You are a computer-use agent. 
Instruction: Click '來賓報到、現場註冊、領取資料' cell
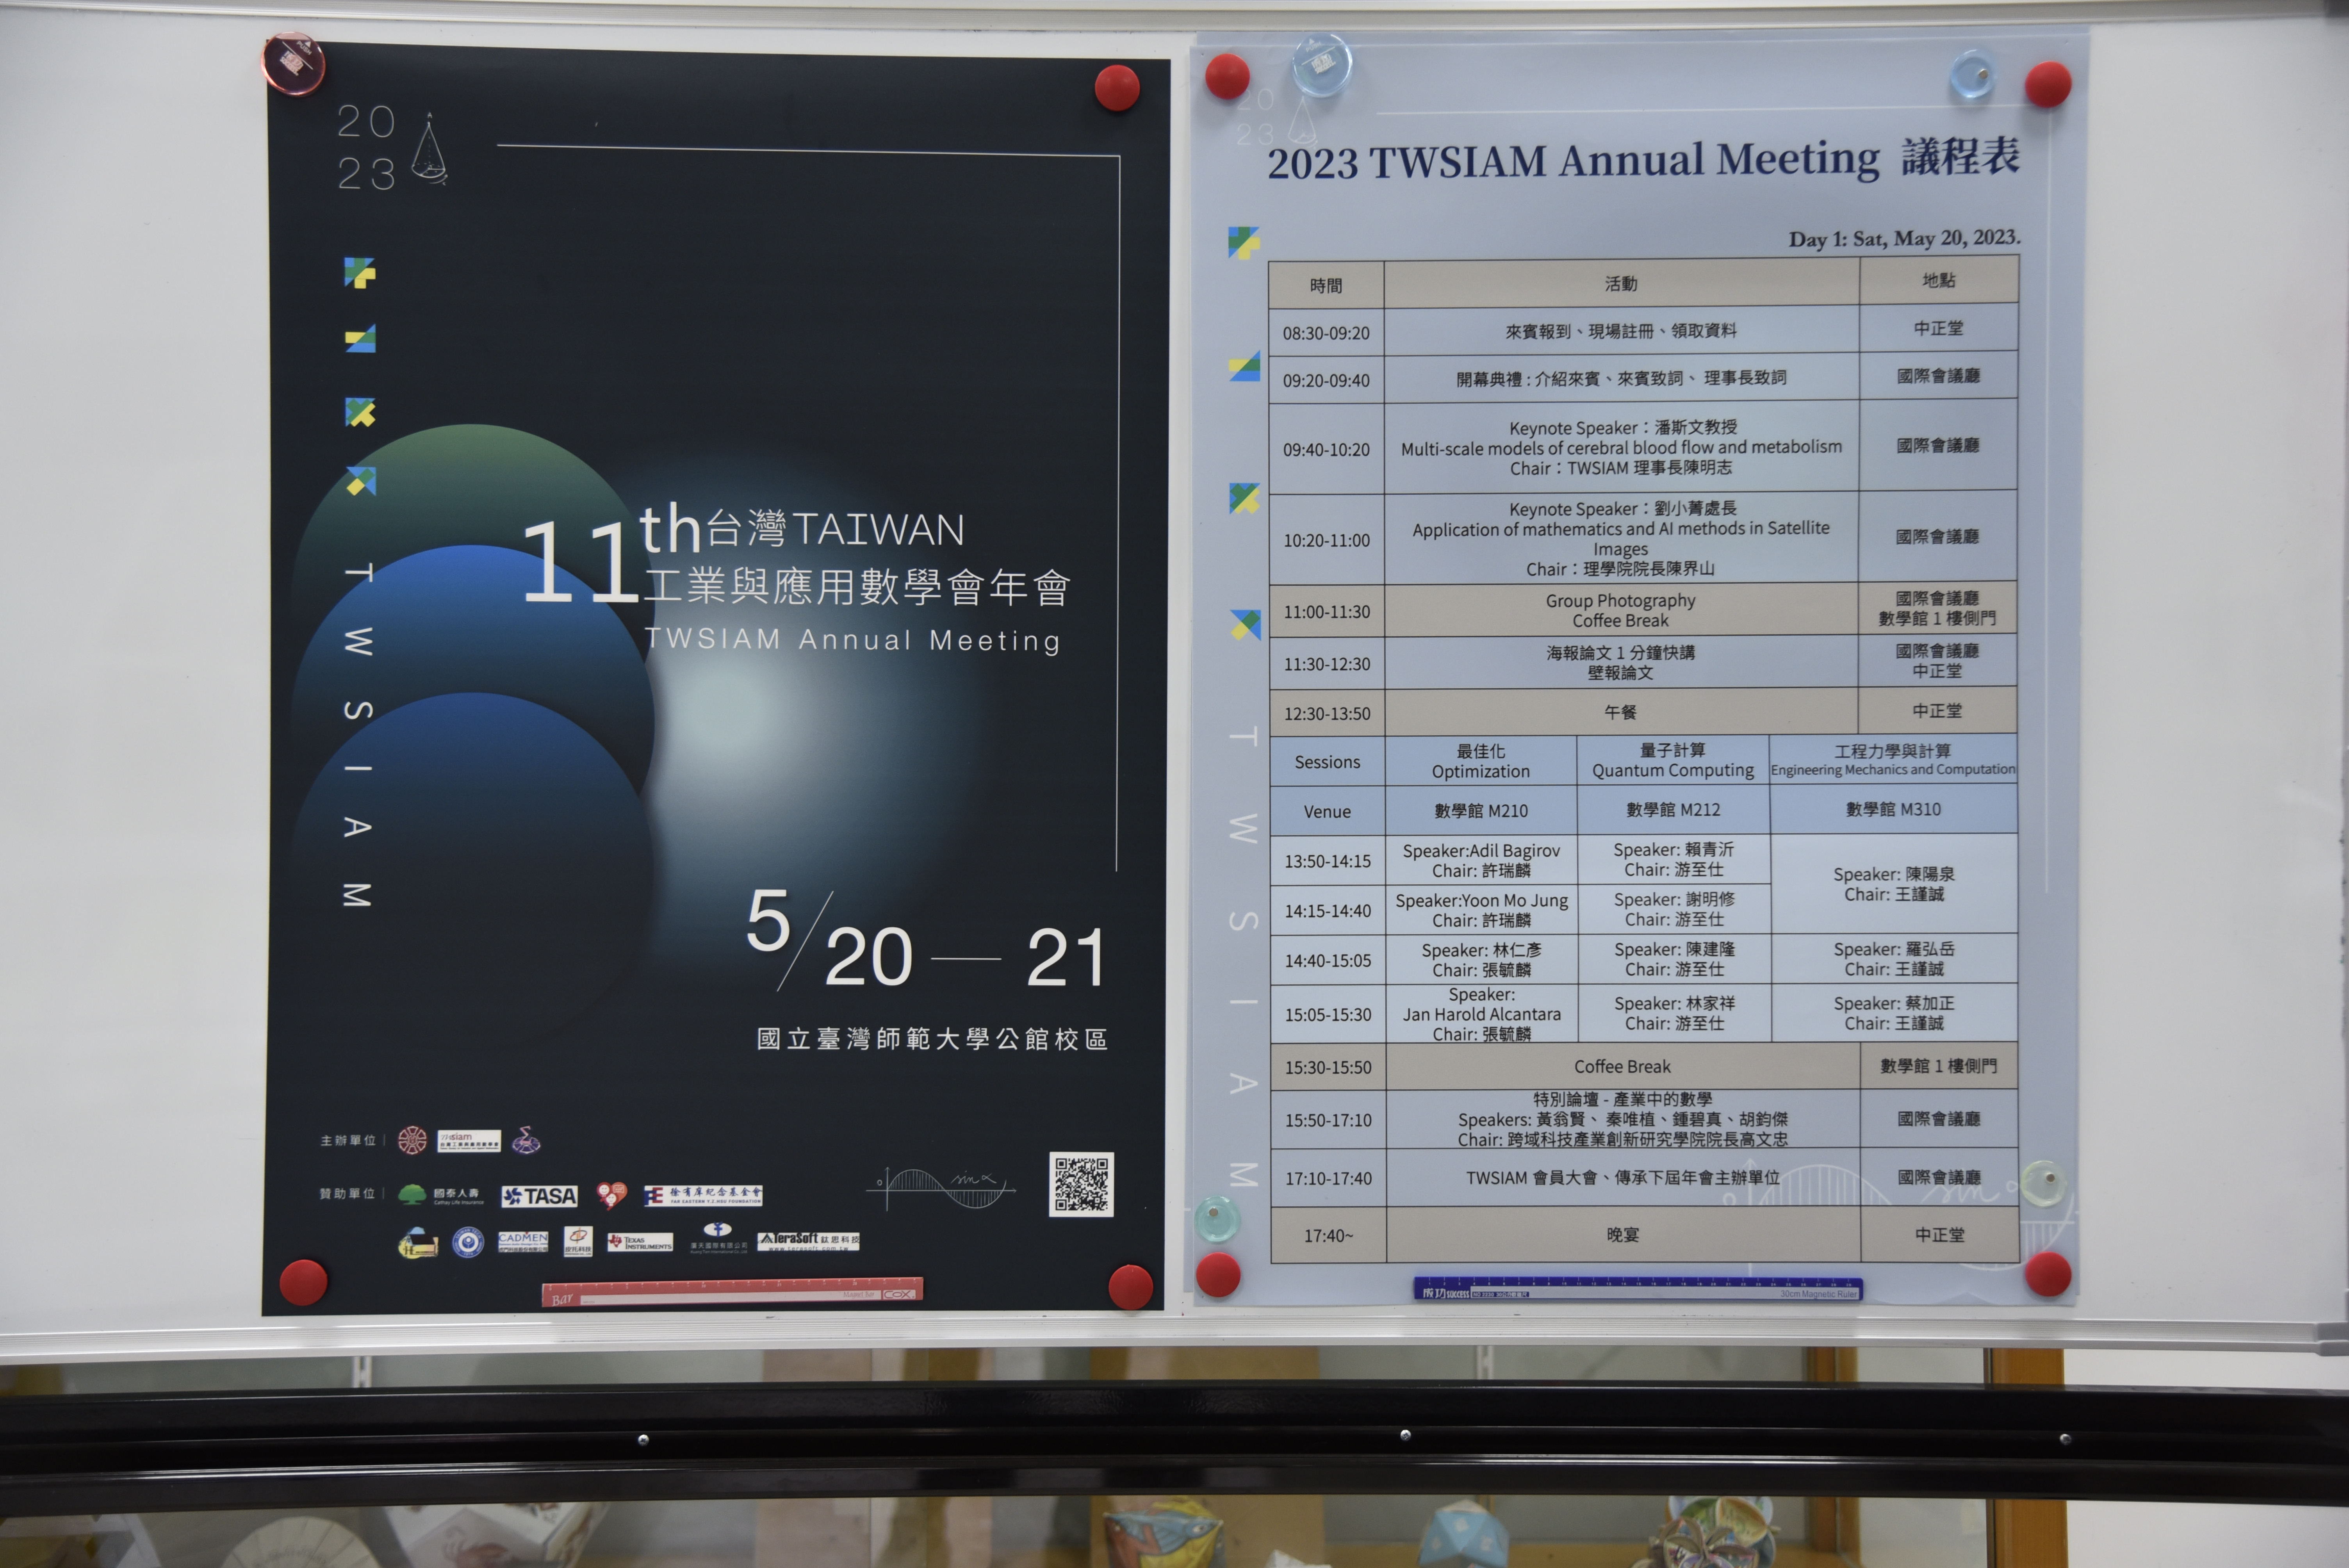coord(1621,331)
